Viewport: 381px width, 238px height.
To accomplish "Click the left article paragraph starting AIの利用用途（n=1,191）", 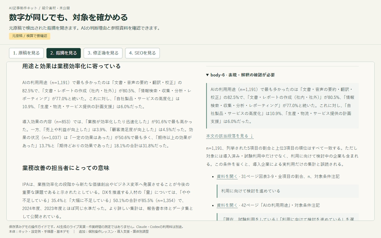I will 106,95.
